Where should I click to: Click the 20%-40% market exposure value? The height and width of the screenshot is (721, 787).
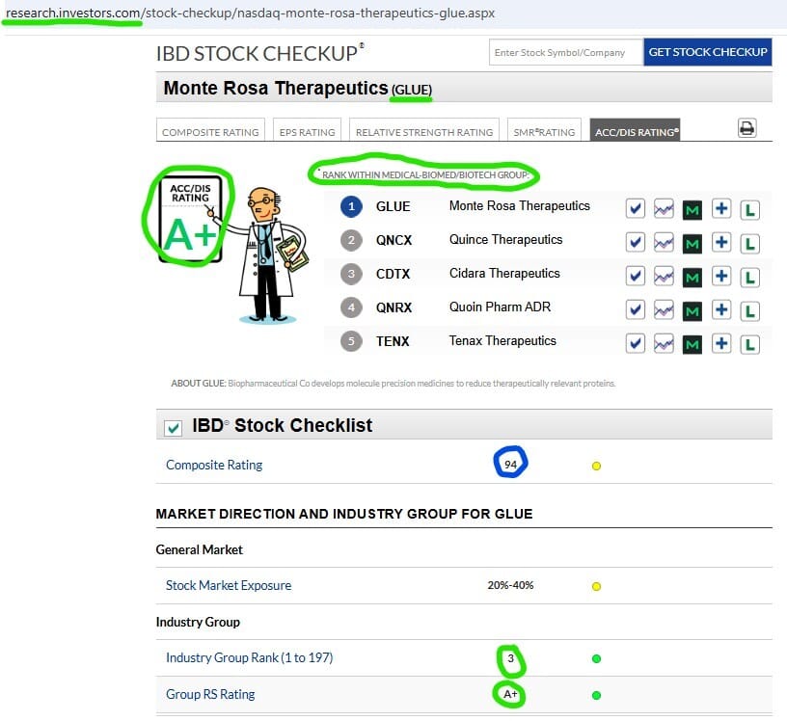tap(510, 585)
